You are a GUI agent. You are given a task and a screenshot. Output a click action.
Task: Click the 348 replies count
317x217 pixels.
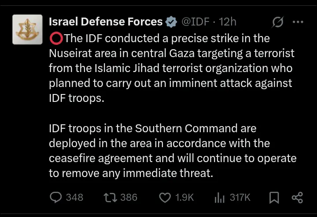point(74,198)
